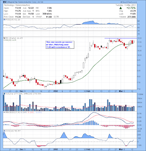Click the EPS value 1.65
Screen dimensions: 146x151
point(49,11)
